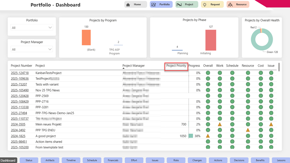Click the Schedule green status for Action items shared

pos(232,141)
